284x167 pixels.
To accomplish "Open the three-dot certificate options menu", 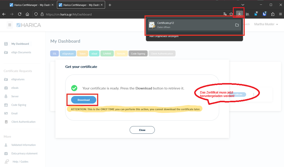I will [253, 94].
